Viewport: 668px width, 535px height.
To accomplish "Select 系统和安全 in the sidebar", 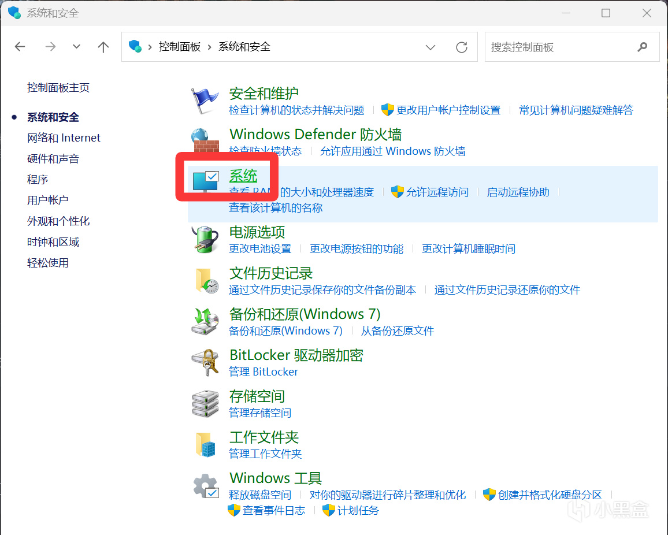I will [53, 117].
